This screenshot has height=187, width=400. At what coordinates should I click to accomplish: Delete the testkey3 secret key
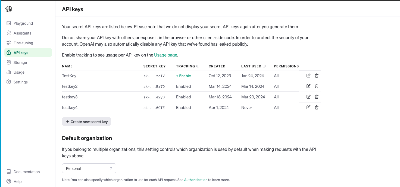pyautogui.click(x=317, y=97)
